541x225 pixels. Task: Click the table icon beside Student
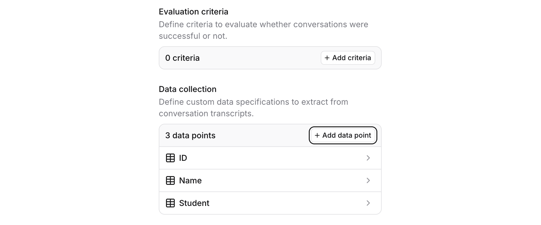tap(170, 203)
